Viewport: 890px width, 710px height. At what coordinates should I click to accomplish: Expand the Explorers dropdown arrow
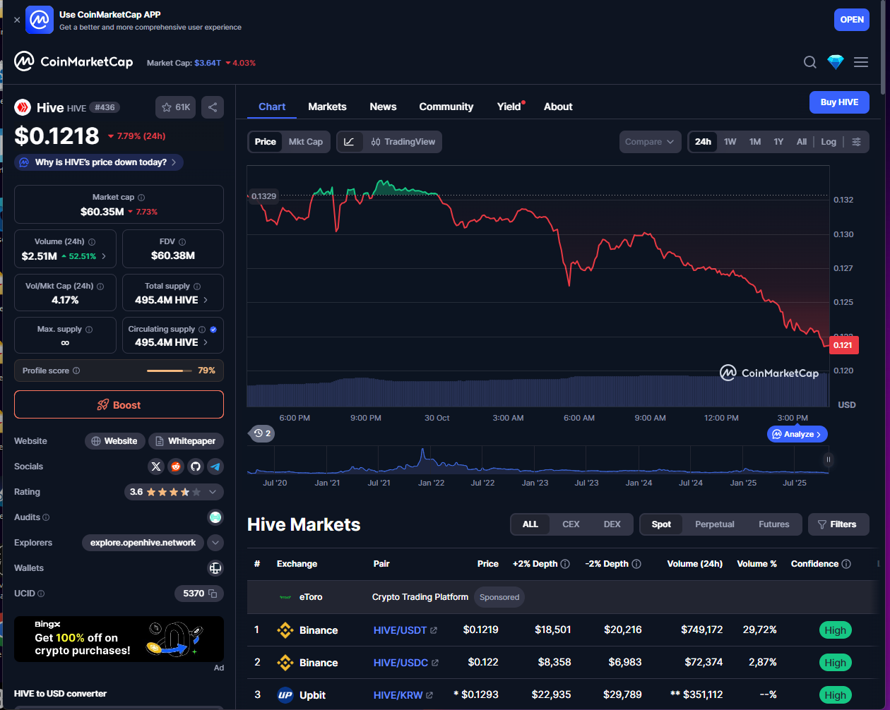click(215, 543)
